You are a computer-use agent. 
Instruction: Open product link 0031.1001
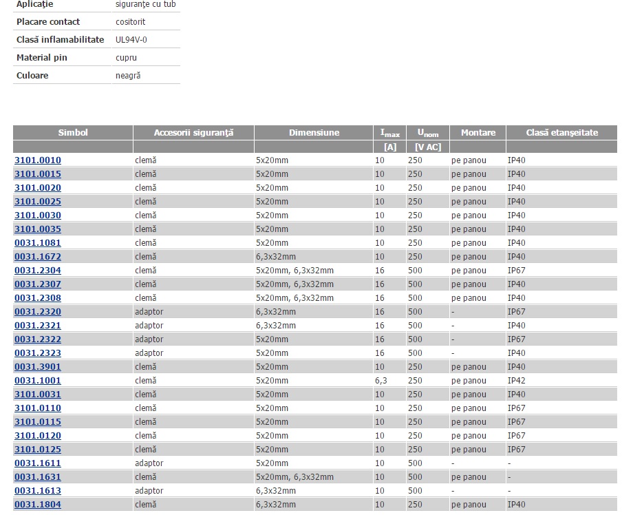38,380
